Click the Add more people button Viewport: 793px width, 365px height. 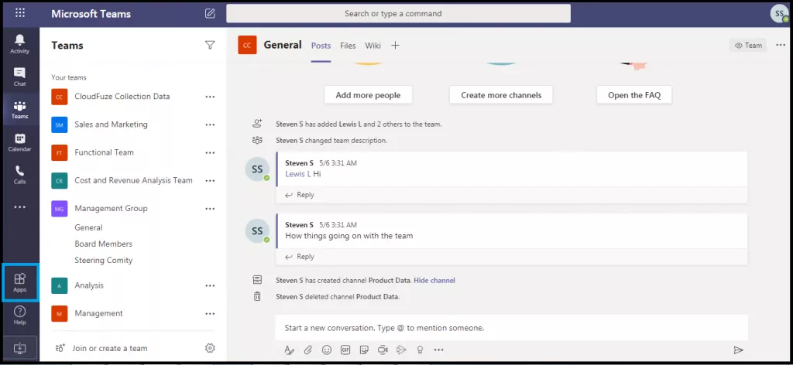click(x=368, y=95)
